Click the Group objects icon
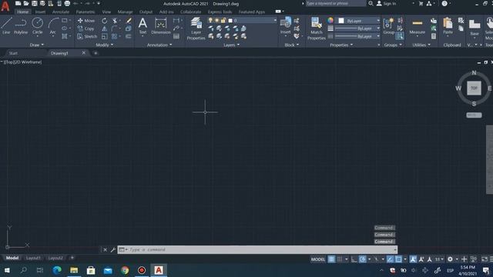This screenshot has height=277, width=493. click(388, 25)
